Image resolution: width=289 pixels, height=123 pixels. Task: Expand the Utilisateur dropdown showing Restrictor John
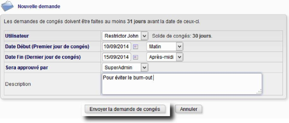pyautogui.click(x=125, y=36)
